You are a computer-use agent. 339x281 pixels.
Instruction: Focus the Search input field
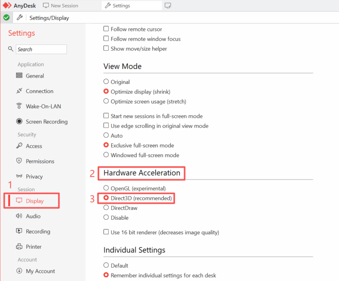tap(41, 49)
